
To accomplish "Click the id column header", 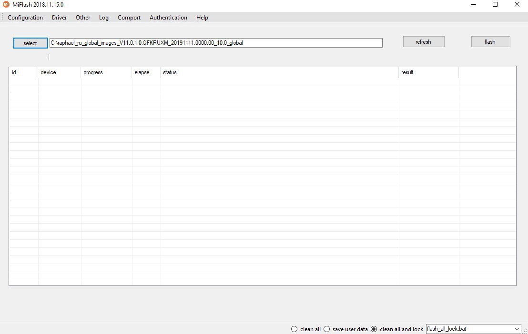I will (23, 72).
